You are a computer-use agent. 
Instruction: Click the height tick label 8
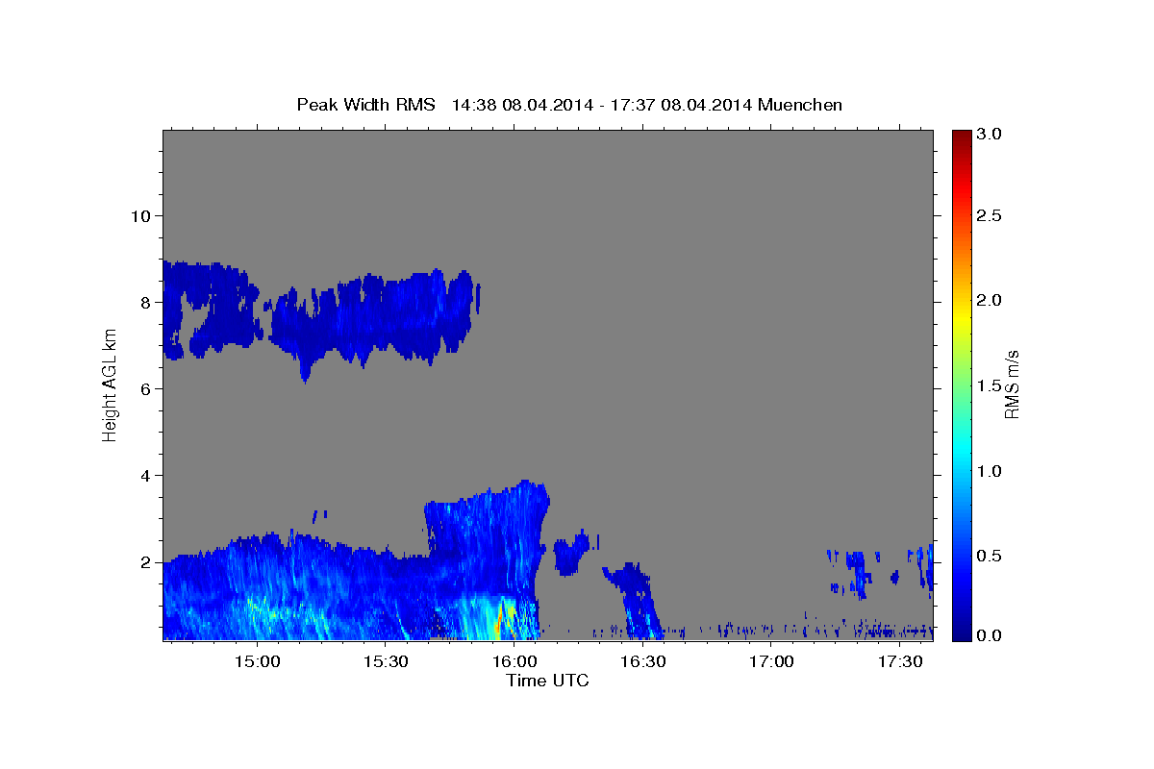(144, 302)
